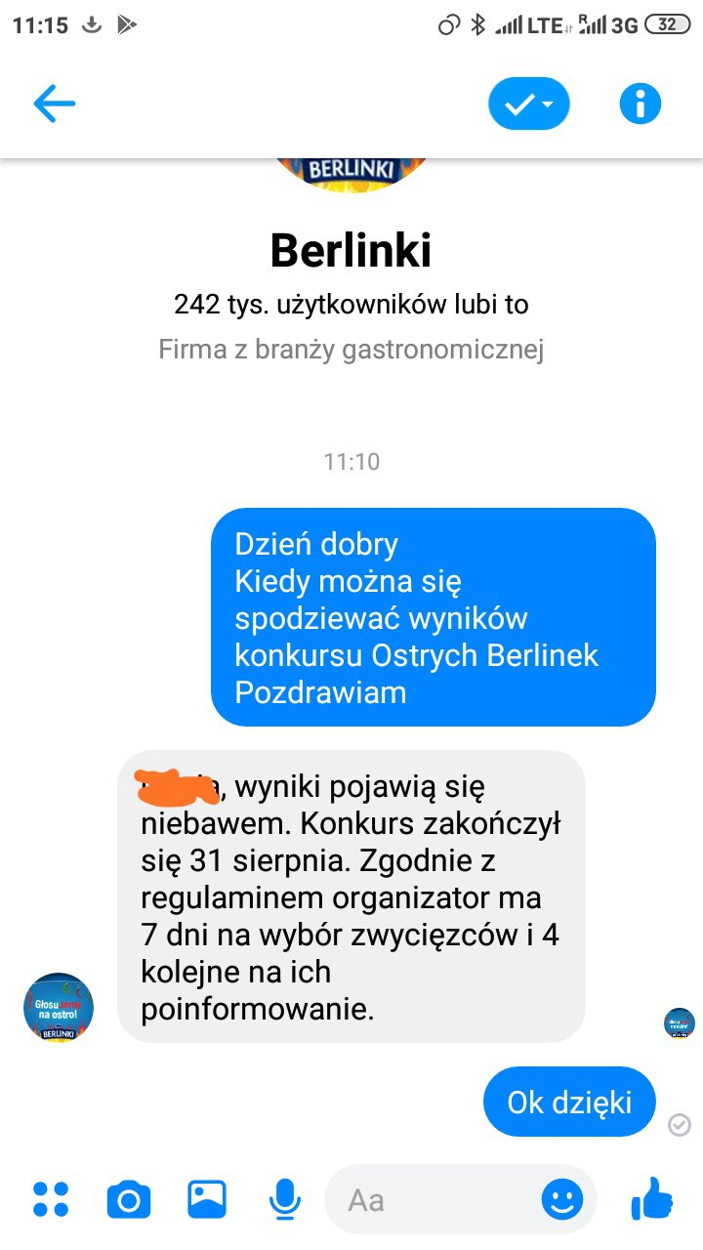Viewport: 703px width, 1250px height.
Task: Tap the four-dot apps menu icon
Action: [x=51, y=1199]
